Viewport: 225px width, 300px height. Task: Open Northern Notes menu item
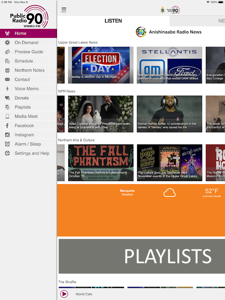28,70
